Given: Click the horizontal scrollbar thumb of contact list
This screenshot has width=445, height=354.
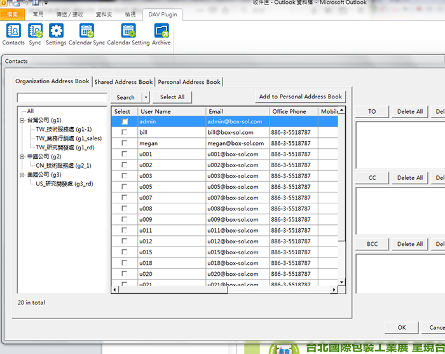Looking at the screenshot, I should point(173,290).
